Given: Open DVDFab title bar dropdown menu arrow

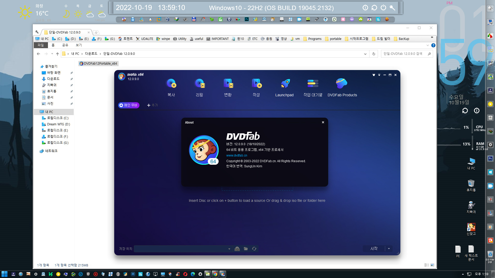Looking at the screenshot, I should [379, 75].
